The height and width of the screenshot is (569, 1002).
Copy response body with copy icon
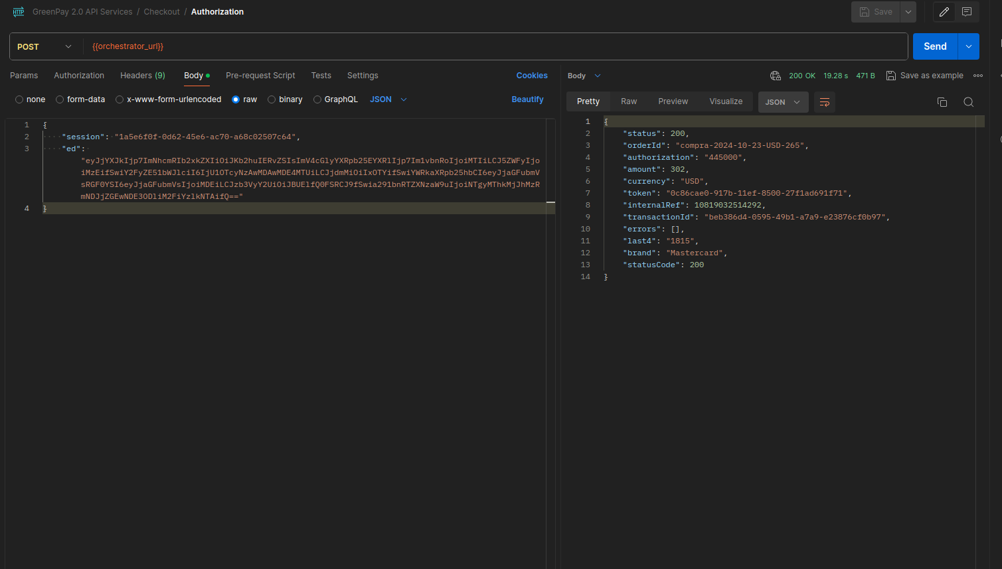click(942, 102)
